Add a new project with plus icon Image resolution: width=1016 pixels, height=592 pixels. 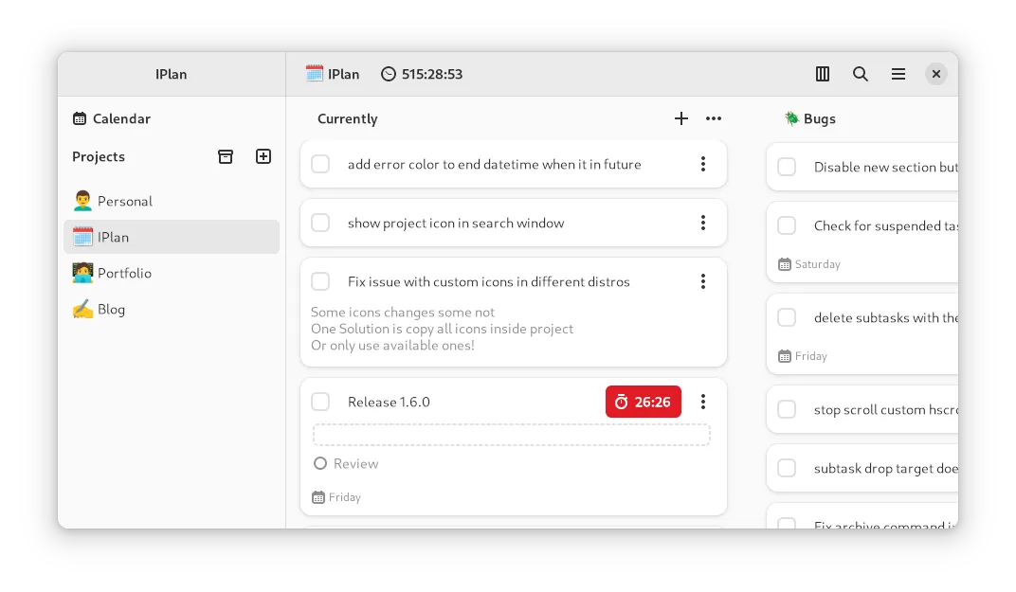coord(263,156)
